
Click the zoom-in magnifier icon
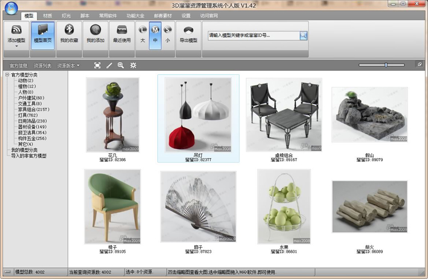(121, 65)
